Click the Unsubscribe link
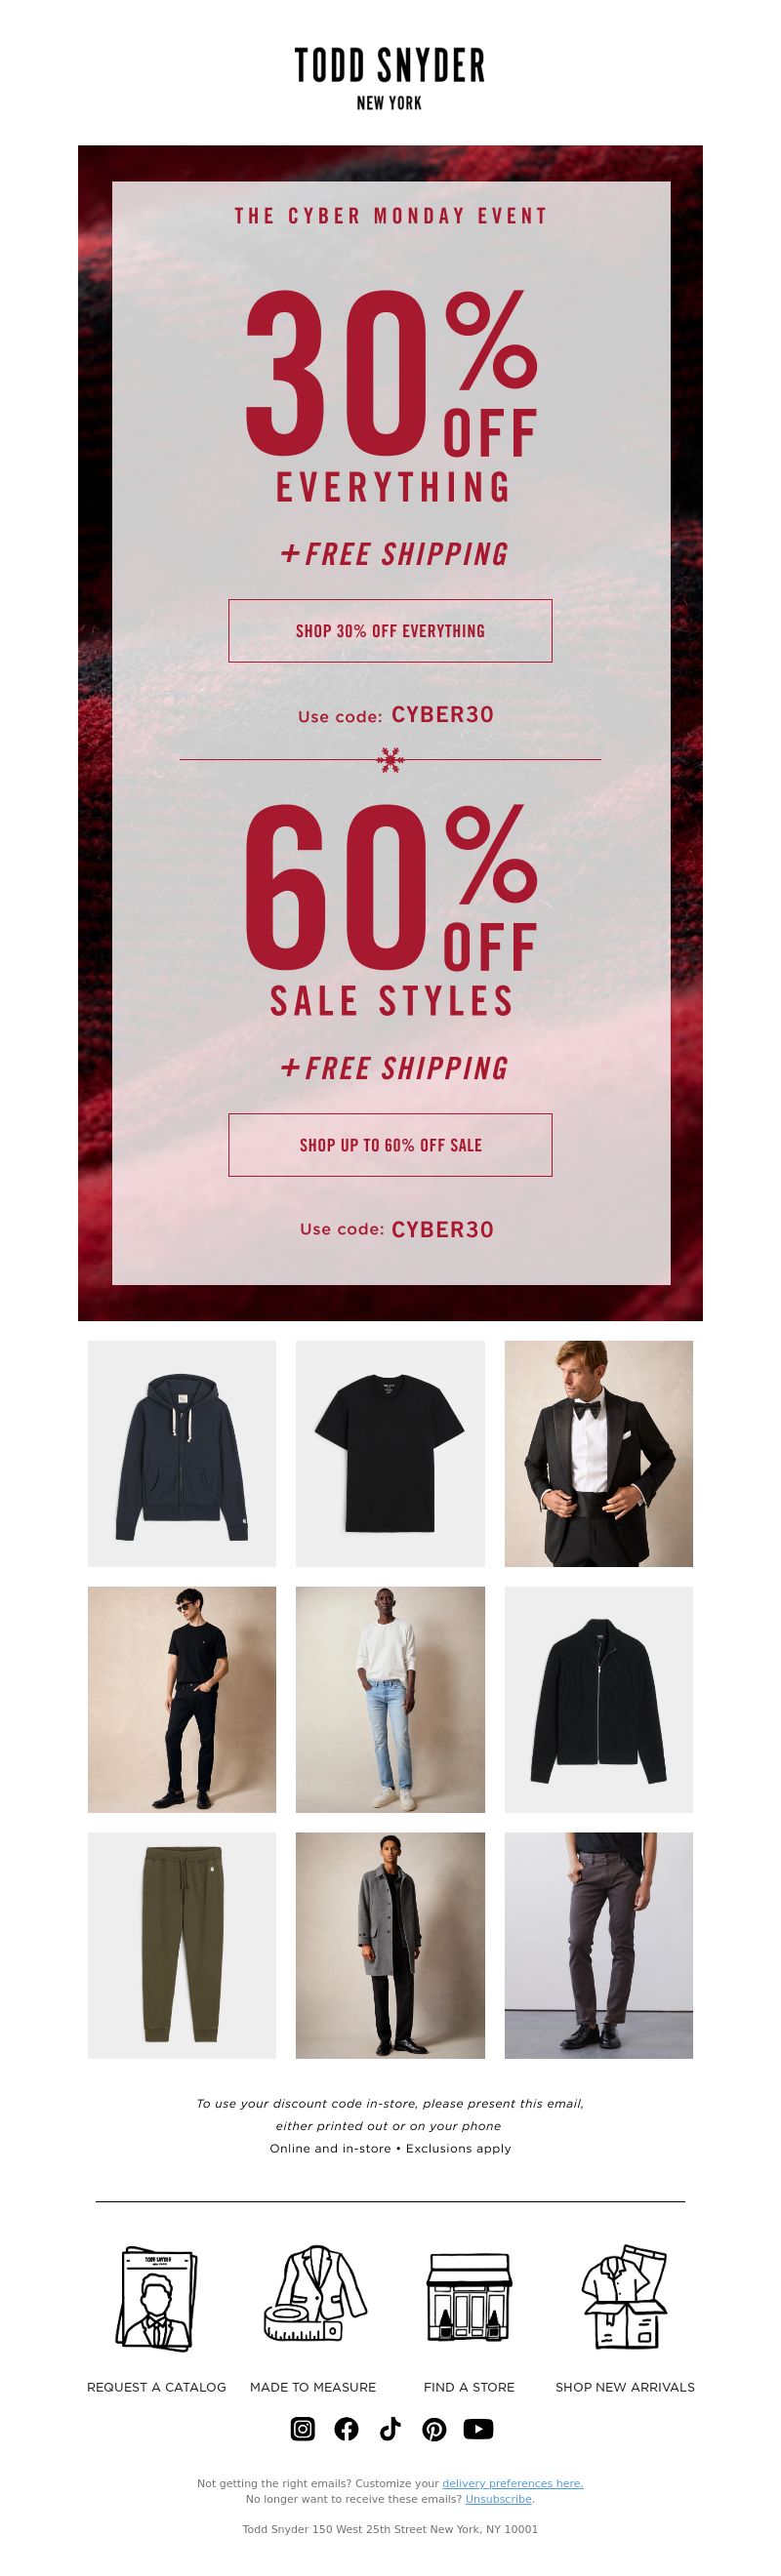The image size is (781, 2576). tap(498, 2499)
